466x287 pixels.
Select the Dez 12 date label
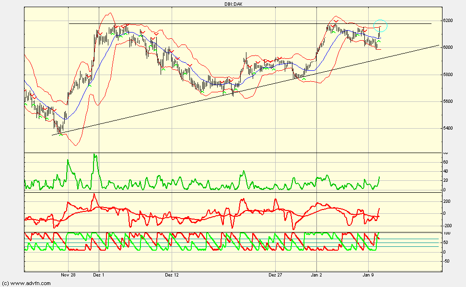pos(171,275)
